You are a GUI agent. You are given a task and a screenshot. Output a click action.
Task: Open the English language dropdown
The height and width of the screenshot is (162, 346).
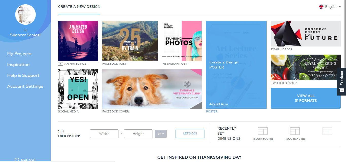[x=330, y=7]
